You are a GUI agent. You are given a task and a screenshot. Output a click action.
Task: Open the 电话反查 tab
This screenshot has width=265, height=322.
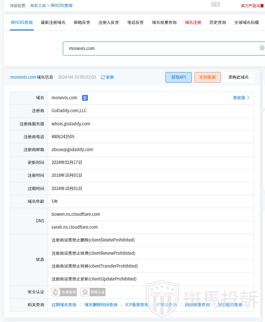click(x=135, y=22)
